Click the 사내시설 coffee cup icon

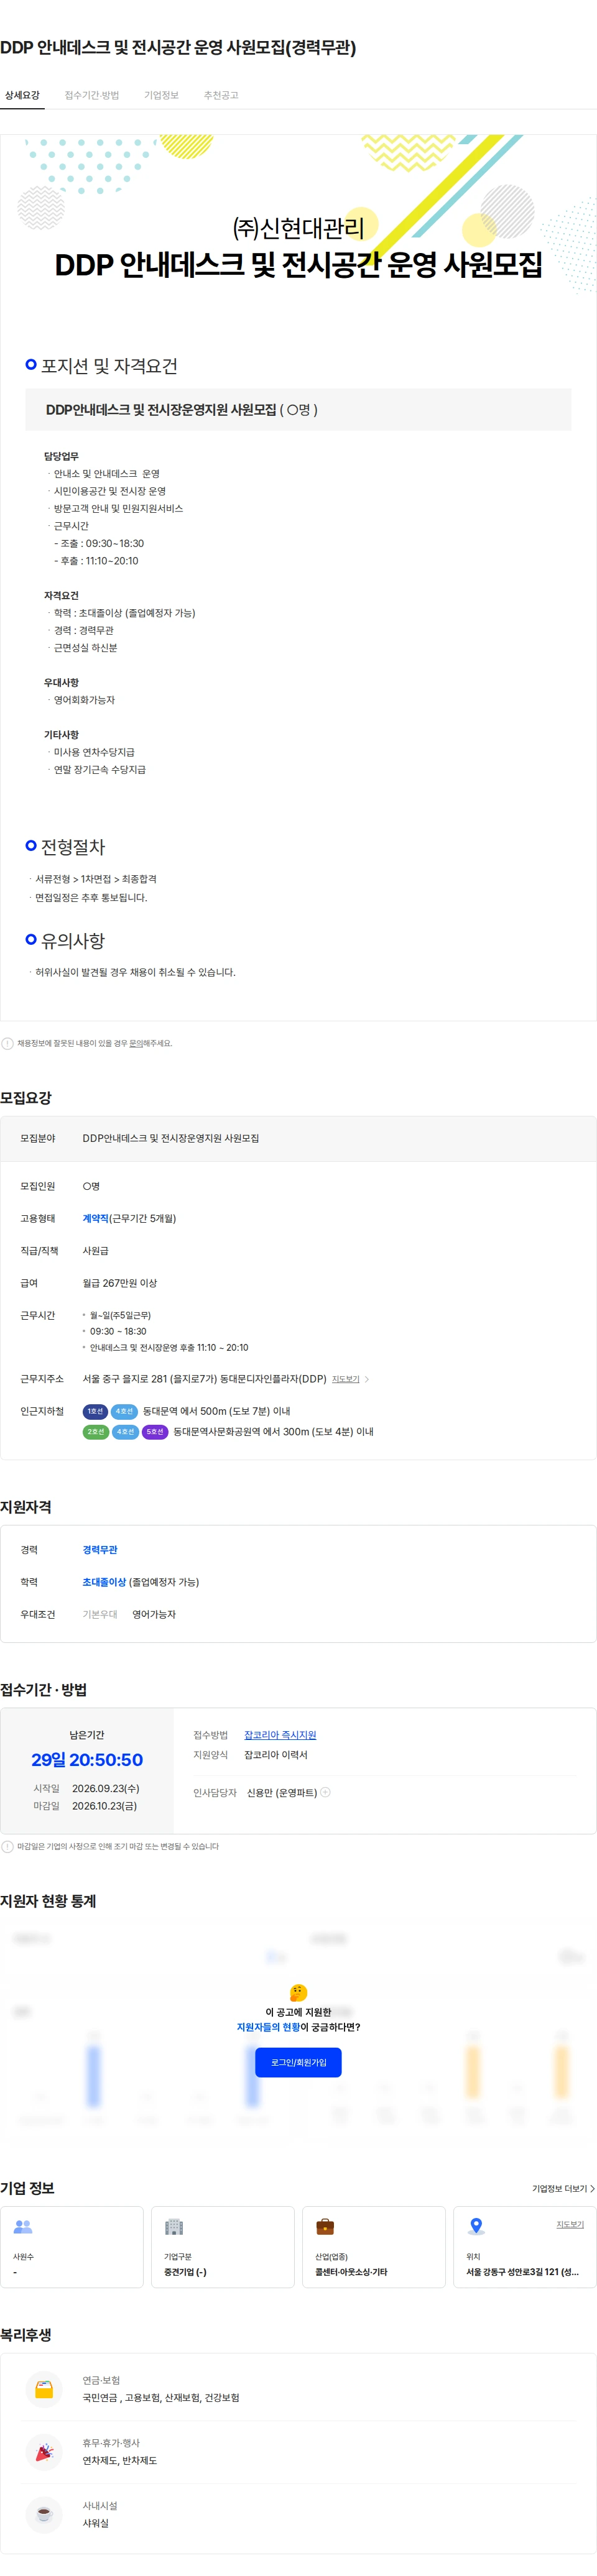click(44, 2514)
